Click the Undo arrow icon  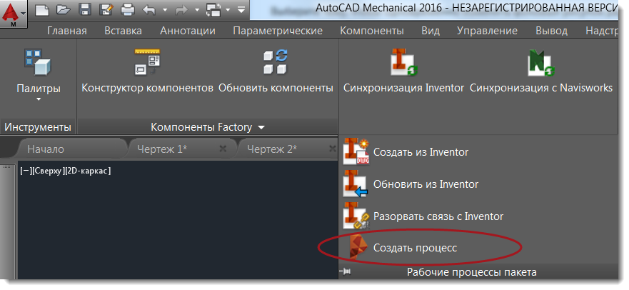[149, 9]
